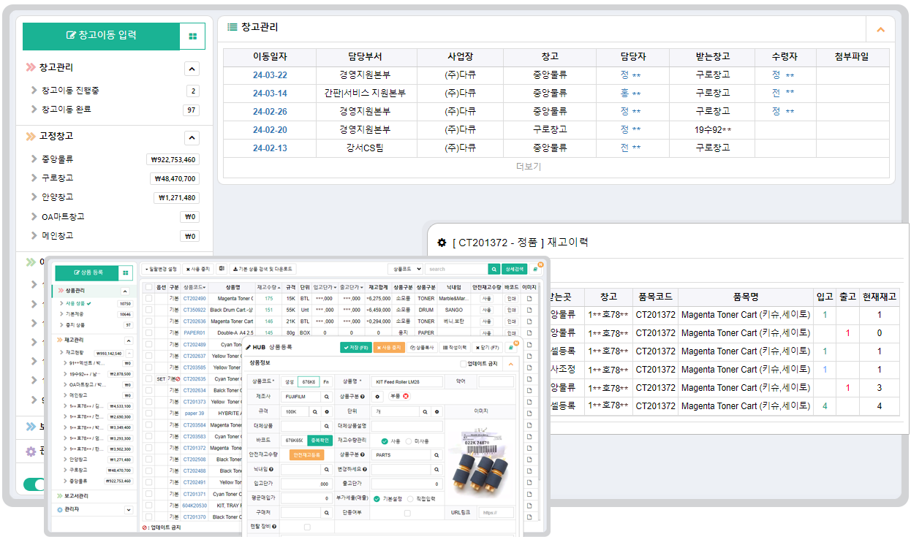Click image icon for CT202490 row
Image resolution: width=911 pixels, height=537 pixels.
click(529, 298)
